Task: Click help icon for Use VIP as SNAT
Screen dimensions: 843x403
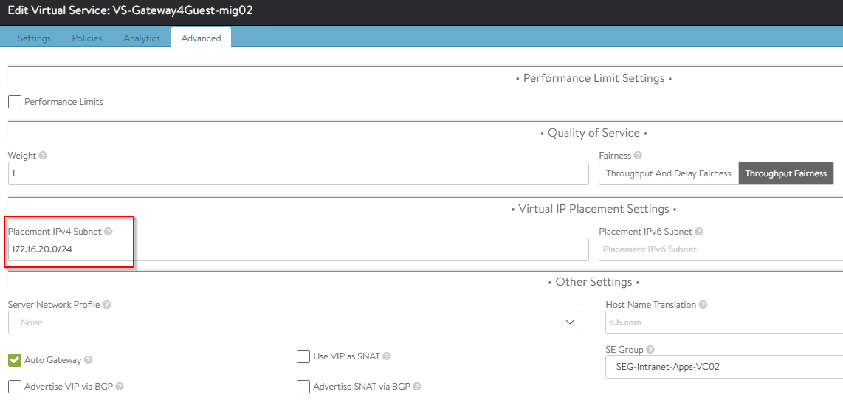Action: point(387,356)
